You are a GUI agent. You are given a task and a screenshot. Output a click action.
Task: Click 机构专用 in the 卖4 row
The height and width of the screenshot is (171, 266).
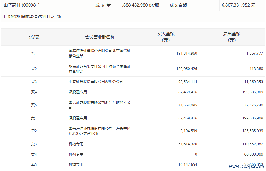[x=76, y=154]
